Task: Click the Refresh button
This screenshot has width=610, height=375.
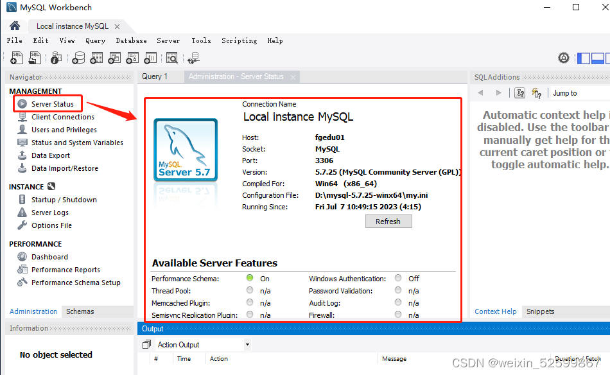Action: point(388,222)
